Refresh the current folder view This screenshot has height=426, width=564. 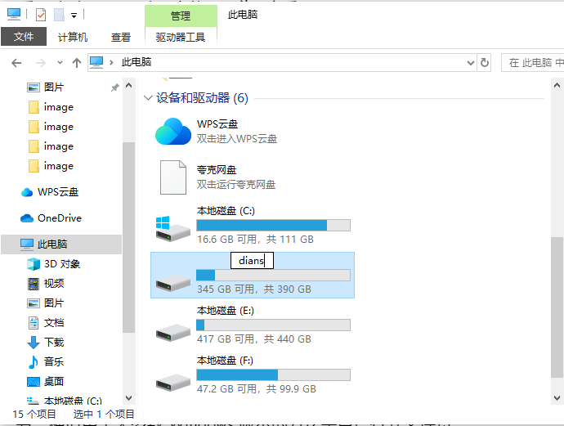click(485, 63)
